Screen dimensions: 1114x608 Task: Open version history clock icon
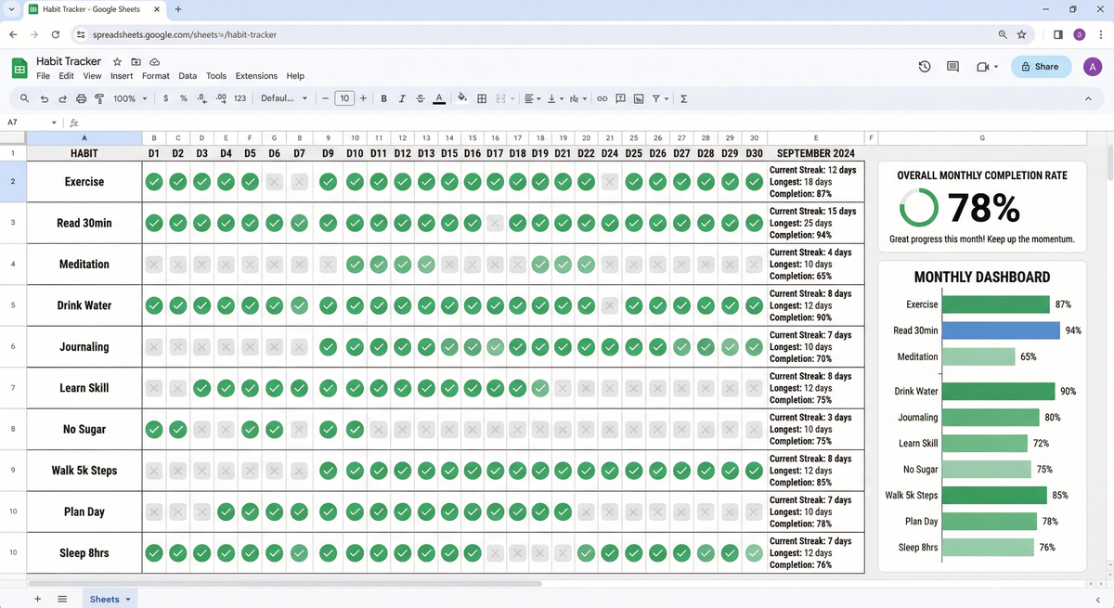tap(925, 67)
